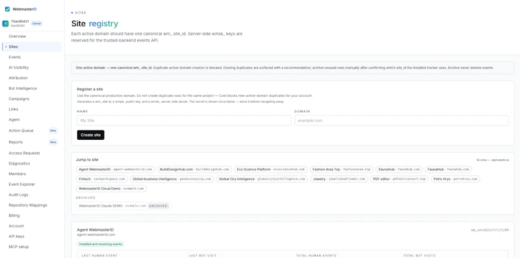Click the ARCHIVED section label
Image resolution: width=520 pixels, height=258 pixels.
coord(86,198)
